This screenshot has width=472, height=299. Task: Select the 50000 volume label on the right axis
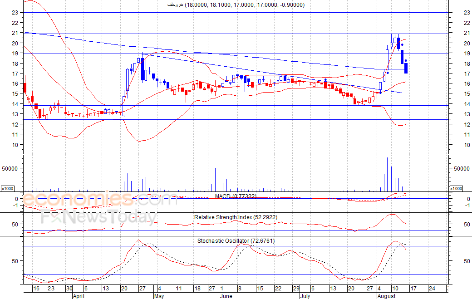(x=462, y=169)
